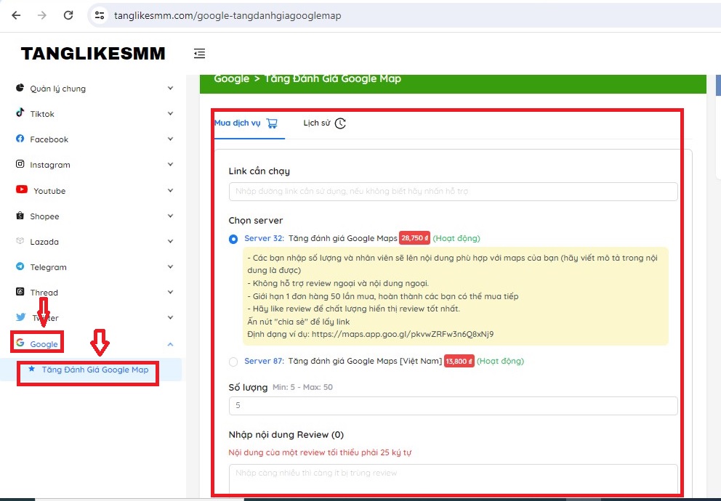Collapse the Google menu chevron

170,344
